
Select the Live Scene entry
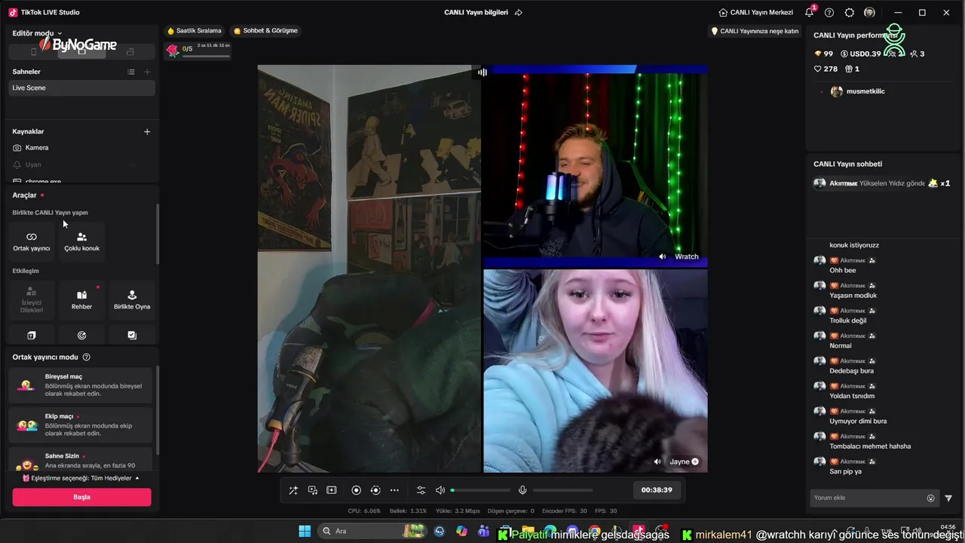81,87
